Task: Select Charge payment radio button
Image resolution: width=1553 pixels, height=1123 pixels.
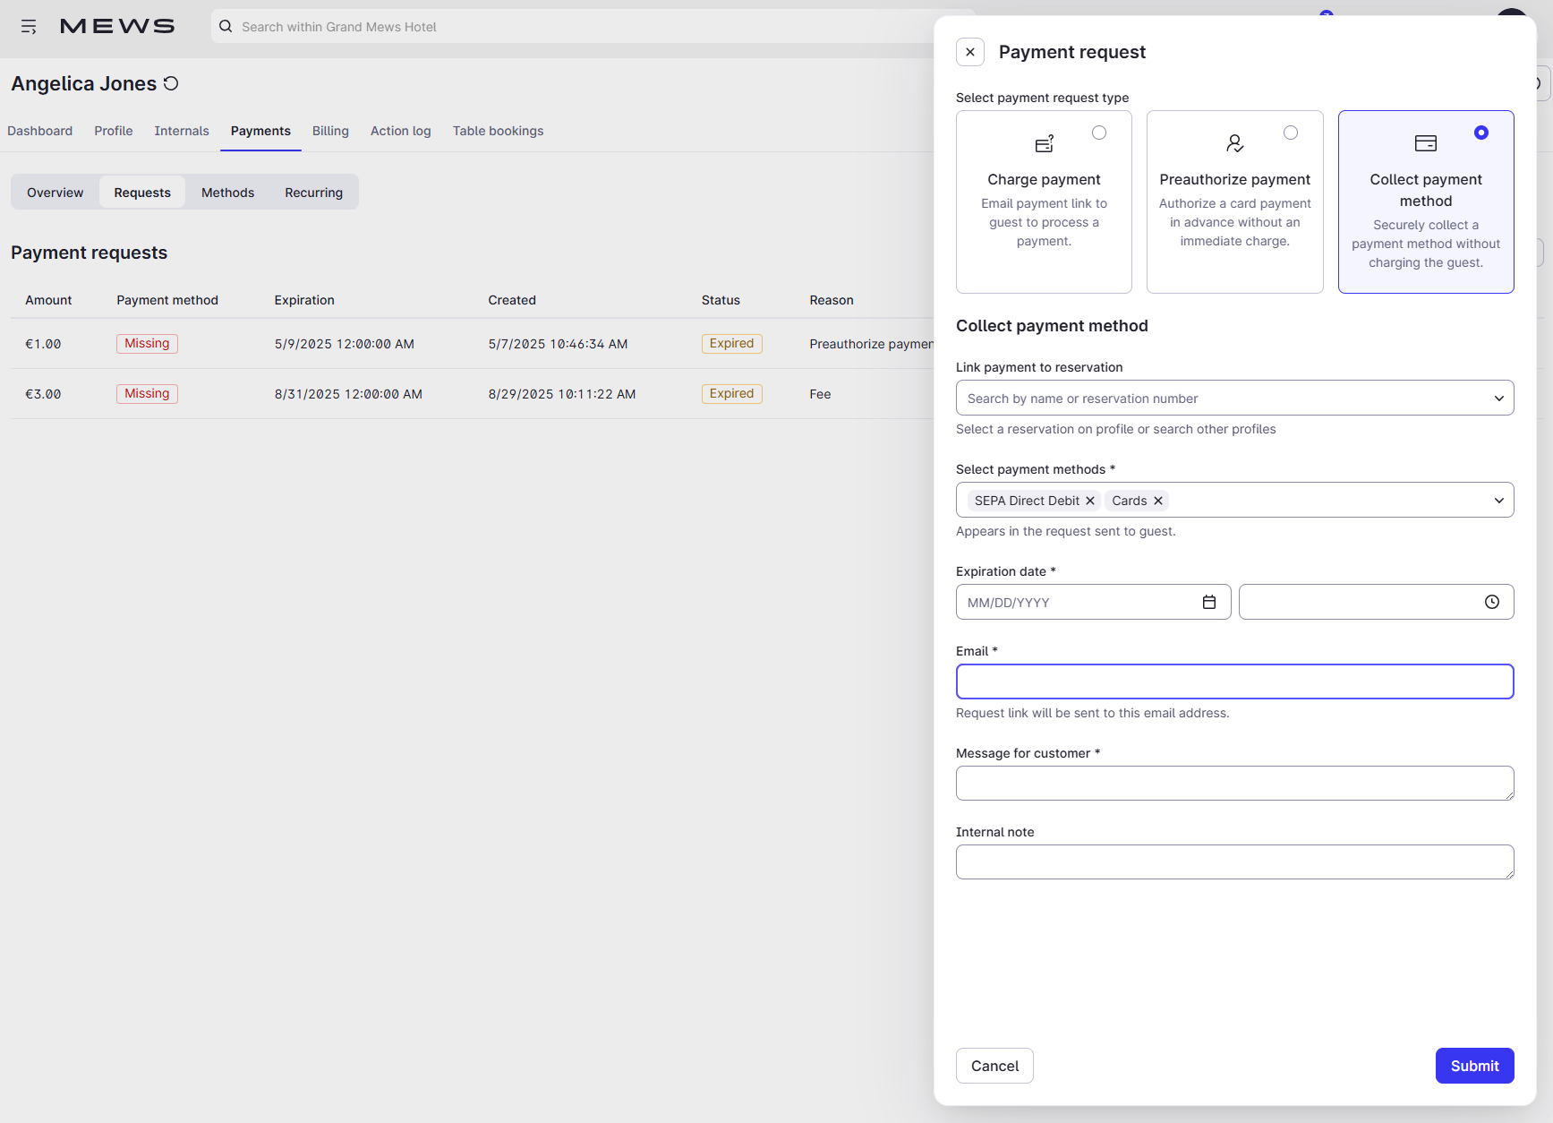Action: tap(1099, 133)
